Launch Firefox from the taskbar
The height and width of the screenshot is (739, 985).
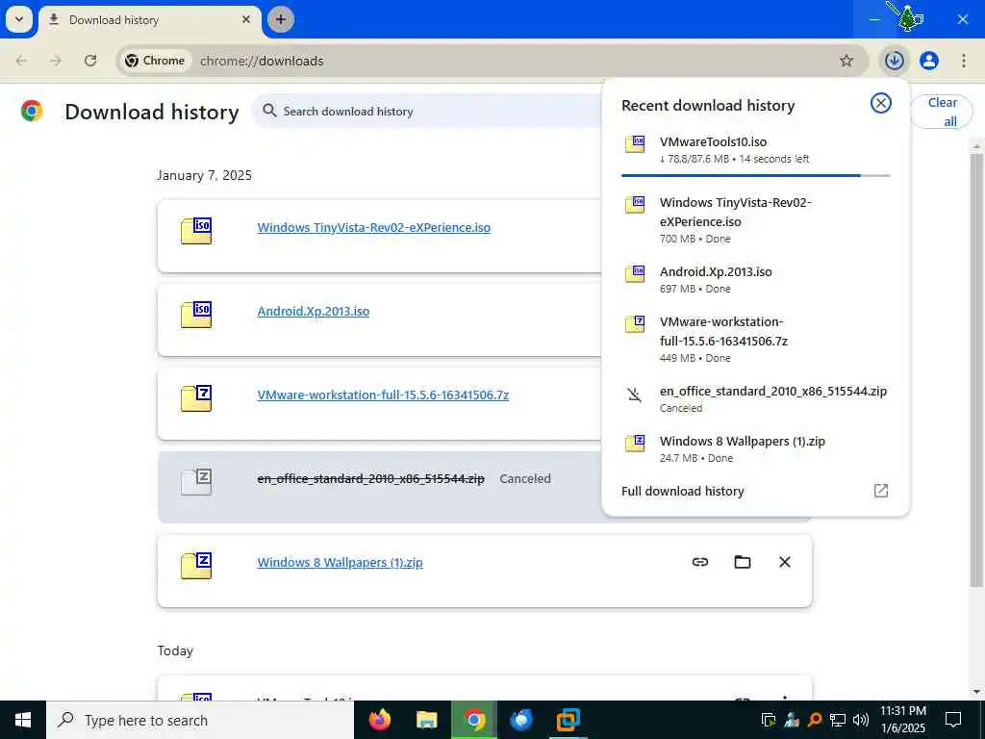click(x=379, y=720)
